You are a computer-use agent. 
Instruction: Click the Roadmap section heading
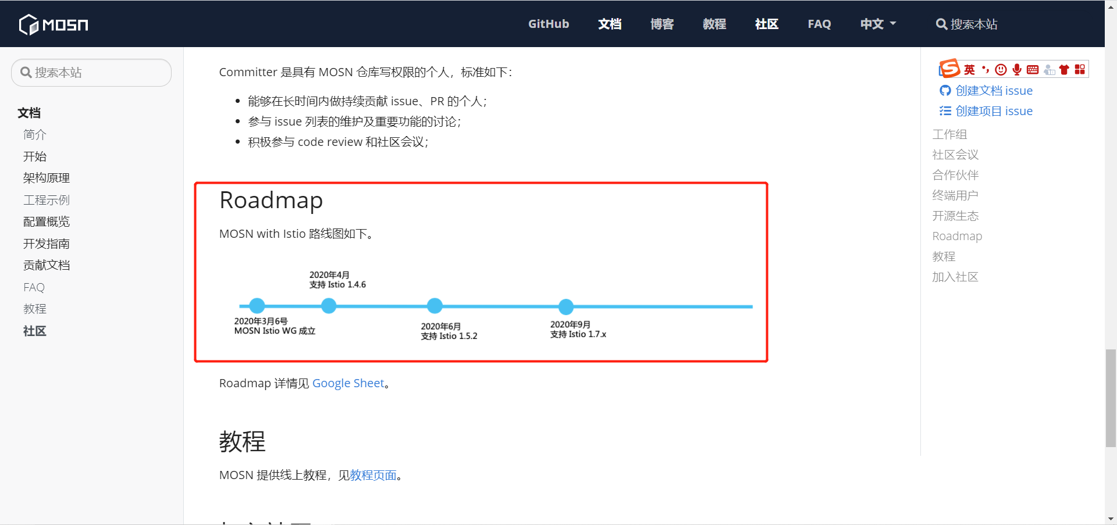click(x=271, y=200)
